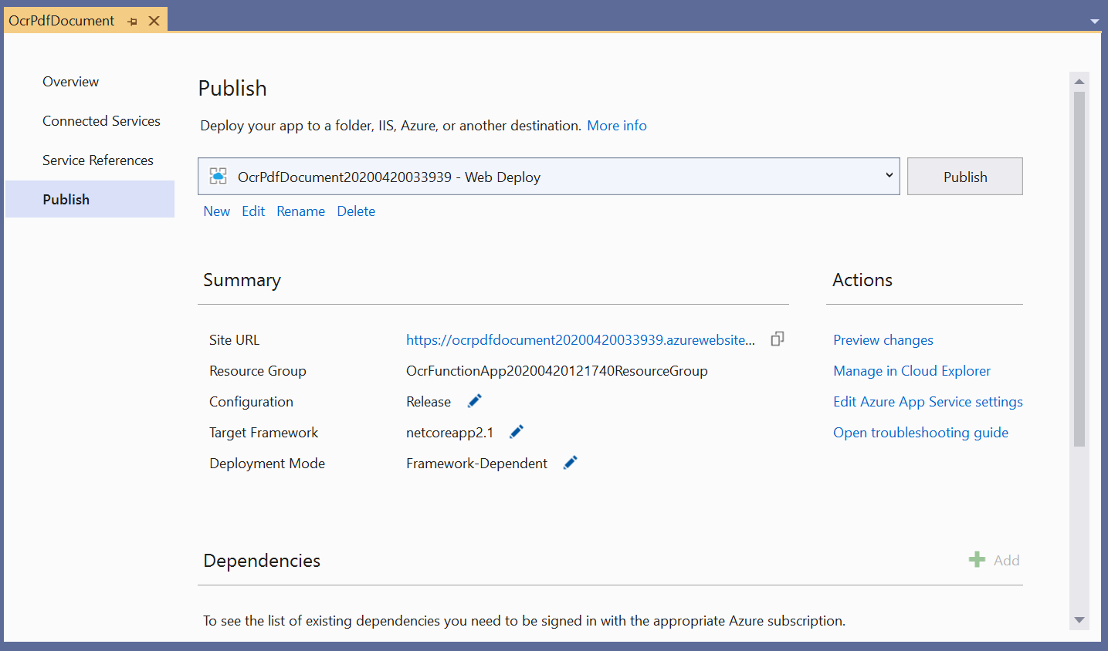Click the pin icon on OcrPdfDocument tab
The image size is (1108, 651).
[x=133, y=22]
